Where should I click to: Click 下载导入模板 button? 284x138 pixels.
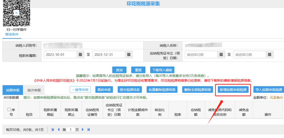[162, 70]
